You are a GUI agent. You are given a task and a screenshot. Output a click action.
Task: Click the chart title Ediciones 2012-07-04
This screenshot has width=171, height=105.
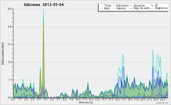[x=44, y=5]
